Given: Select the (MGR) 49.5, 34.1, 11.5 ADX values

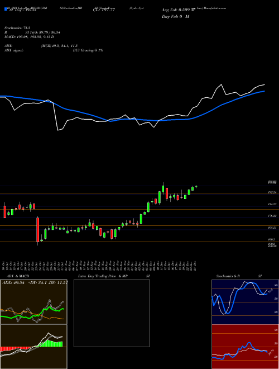Looking at the screenshot, I should click(x=59, y=46).
